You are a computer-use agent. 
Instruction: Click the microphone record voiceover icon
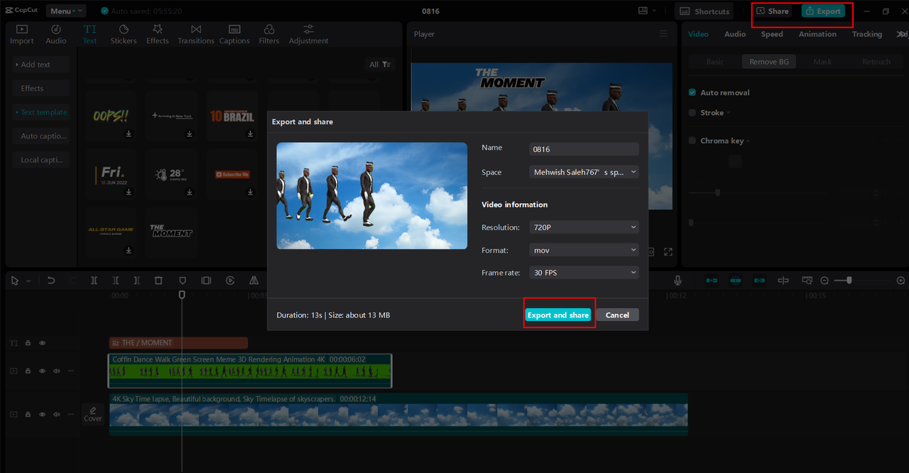[x=678, y=281]
